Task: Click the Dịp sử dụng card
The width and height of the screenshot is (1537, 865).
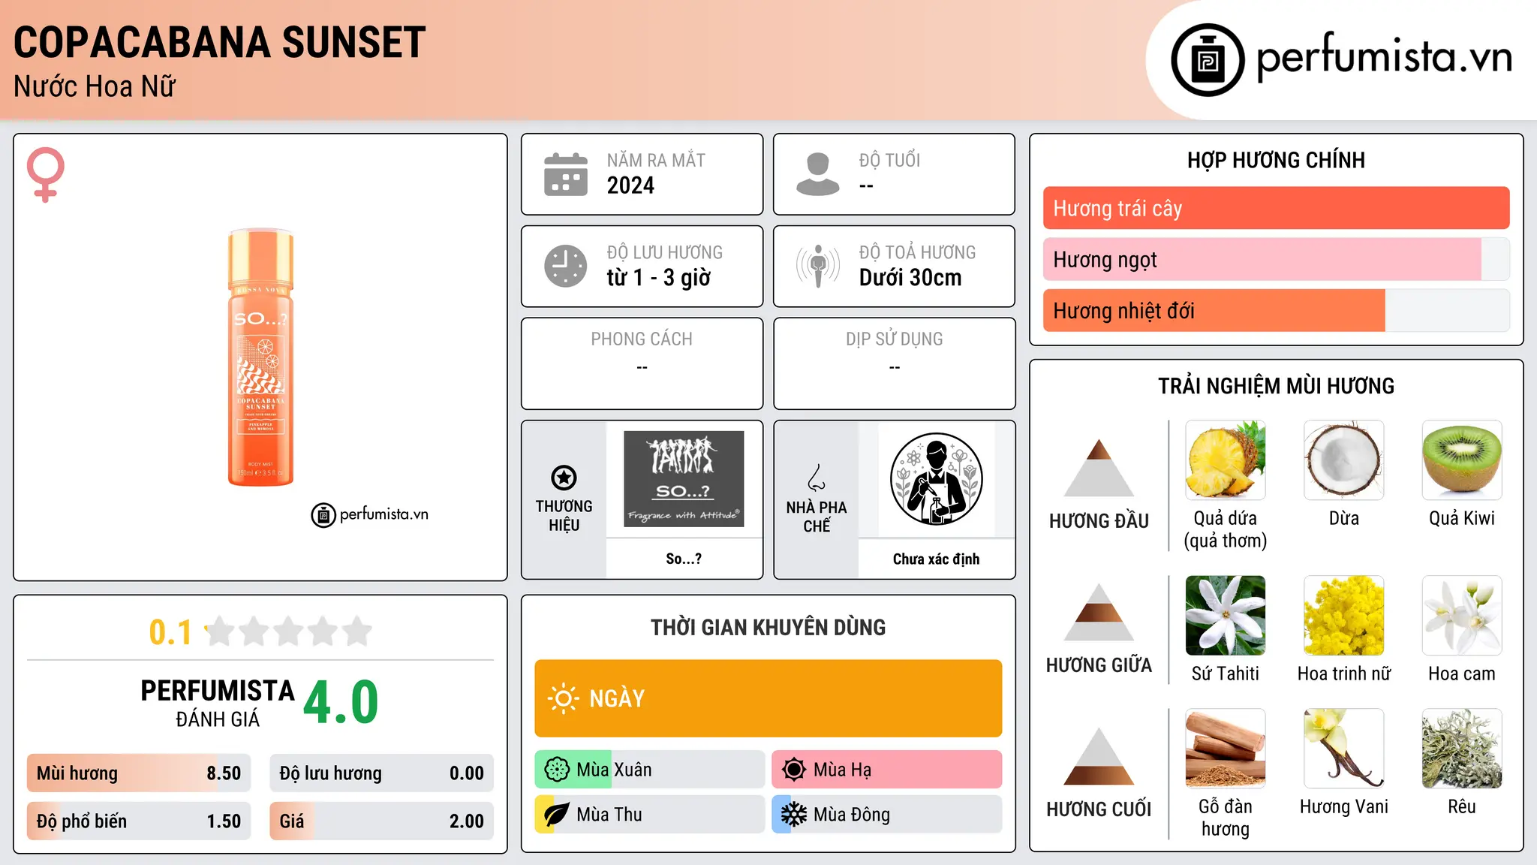Action: pyautogui.click(x=894, y=363)
